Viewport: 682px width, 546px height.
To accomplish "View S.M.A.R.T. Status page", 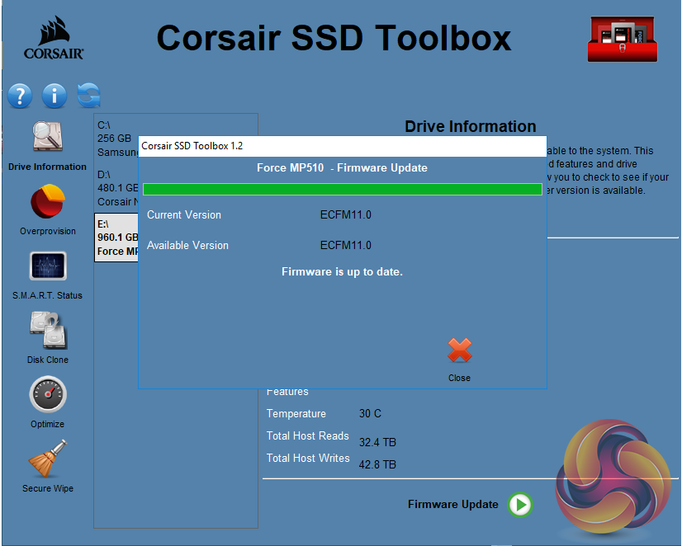I will [x=47, y=267].
